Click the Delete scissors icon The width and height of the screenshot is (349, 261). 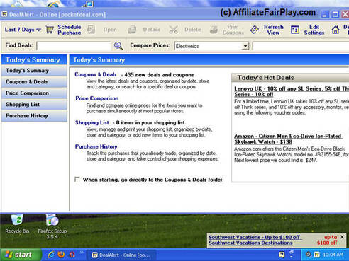(173, 30)
